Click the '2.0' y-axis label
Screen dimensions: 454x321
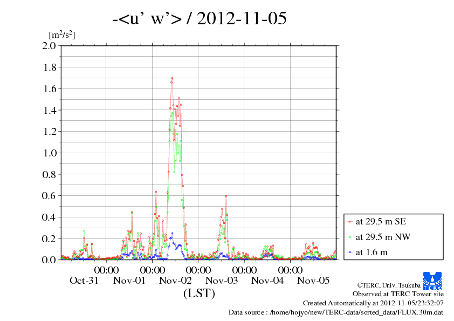[x=49, y=46]
